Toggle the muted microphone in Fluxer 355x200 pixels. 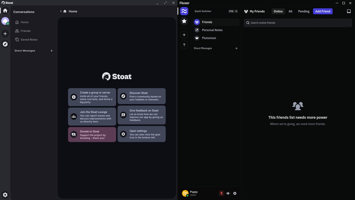click(x=221, y=193)
